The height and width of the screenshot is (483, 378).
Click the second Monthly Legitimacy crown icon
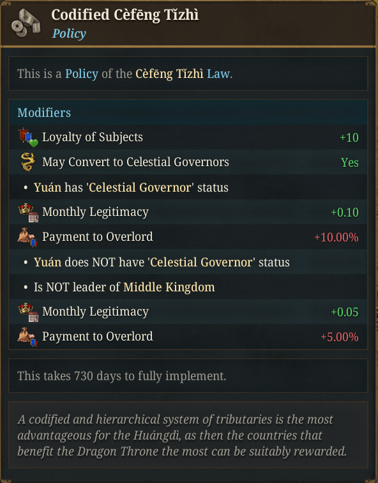(28, 312)
